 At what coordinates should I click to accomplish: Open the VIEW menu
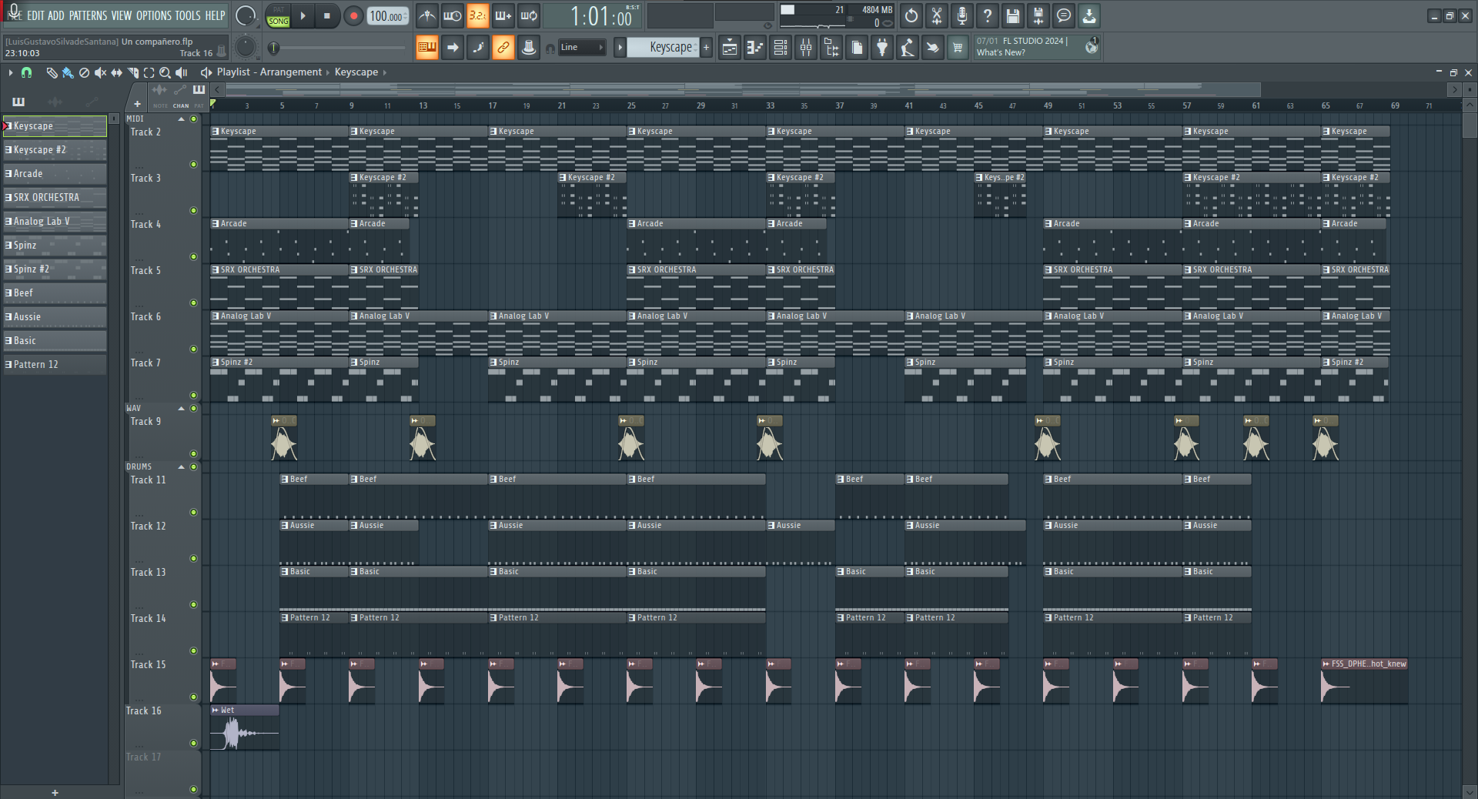(122, 15)
